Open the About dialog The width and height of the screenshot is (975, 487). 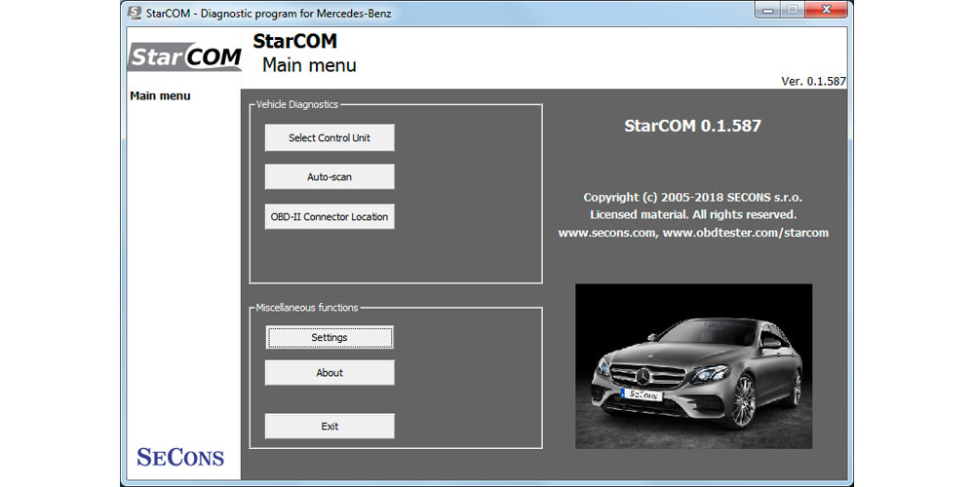[x=330, y=373]
